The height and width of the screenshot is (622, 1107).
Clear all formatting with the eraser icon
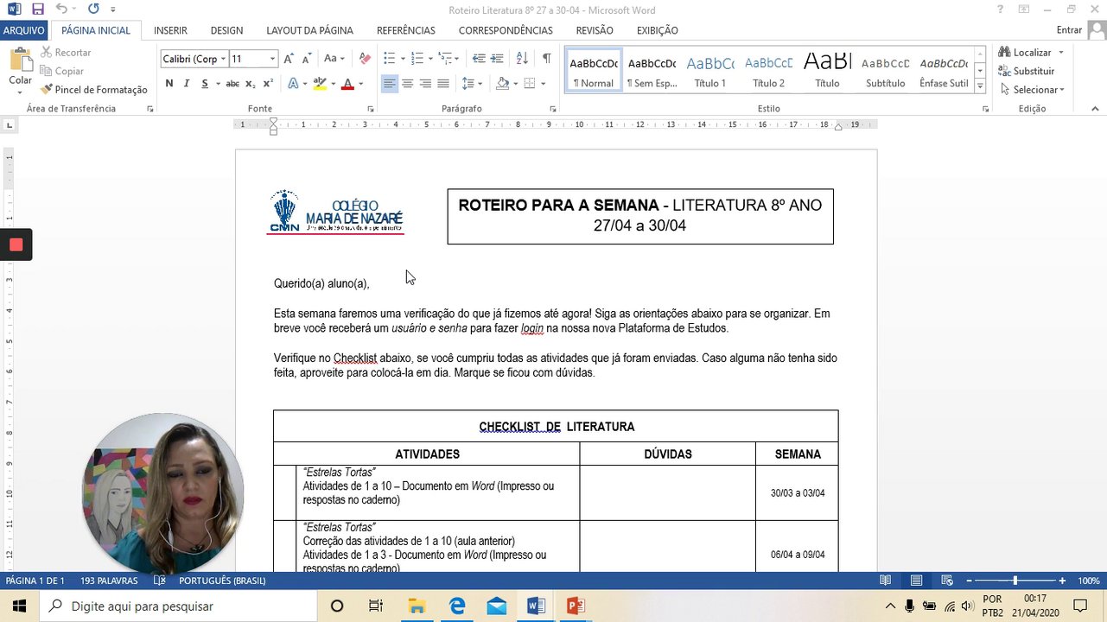(x=365, y=59)
